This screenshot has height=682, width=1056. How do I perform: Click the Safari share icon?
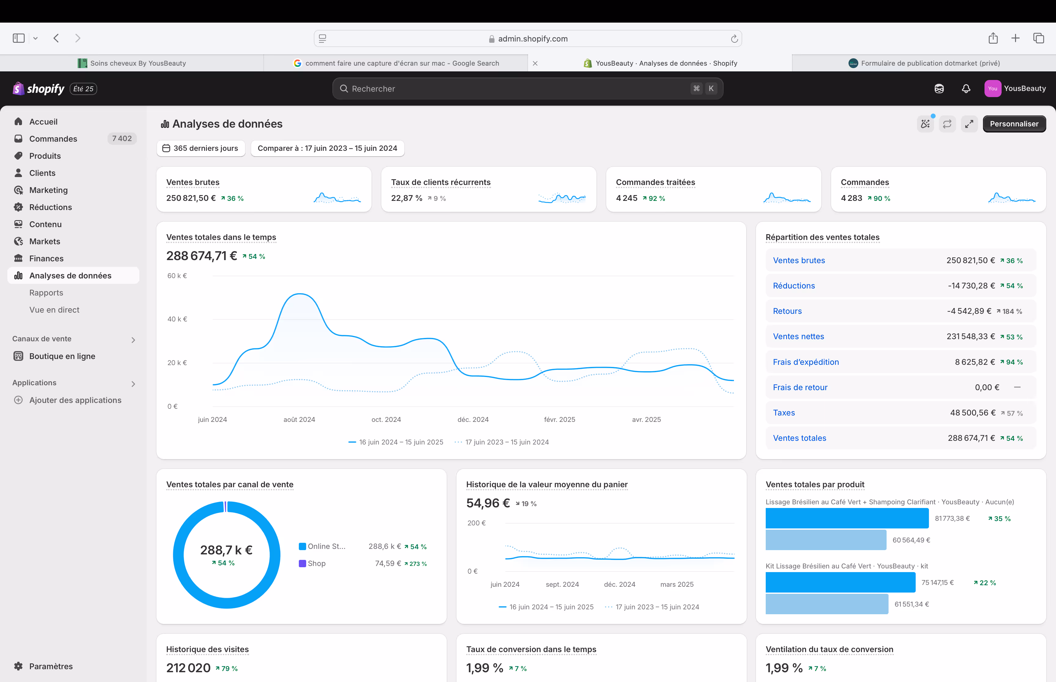pyautogui.click(x=993, y=38)
